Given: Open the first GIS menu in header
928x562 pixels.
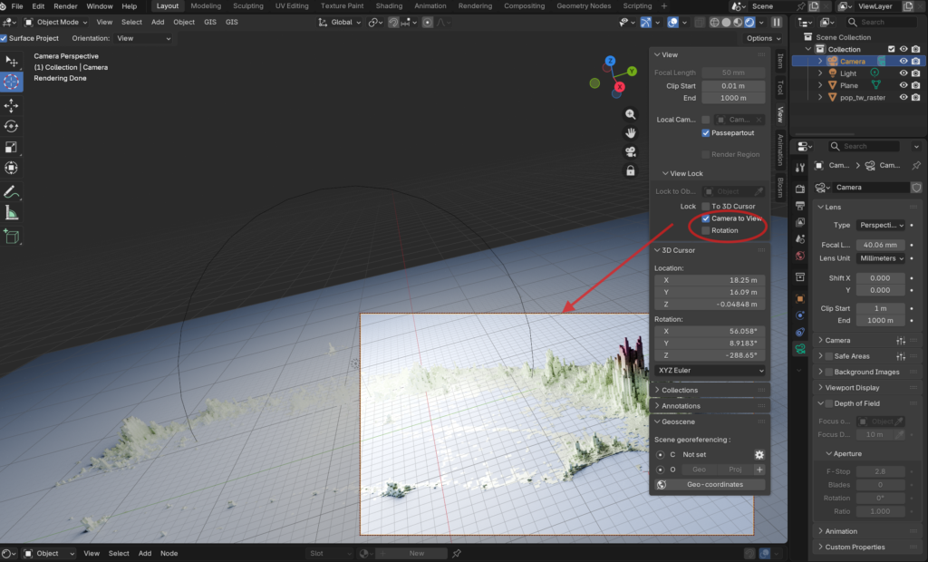Looking at the screenshot, I should 210,23.
